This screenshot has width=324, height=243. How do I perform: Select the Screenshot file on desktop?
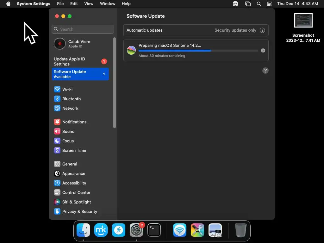point(303,28)
